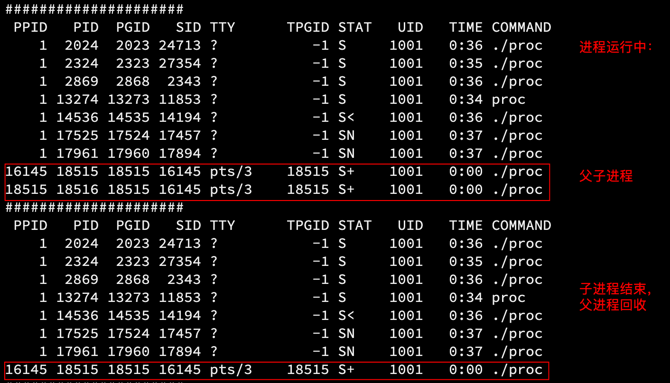Click SID 27354 in the top table
Image resolution: width=670 pixels, height=383 pixels.
tap(179, 64)
